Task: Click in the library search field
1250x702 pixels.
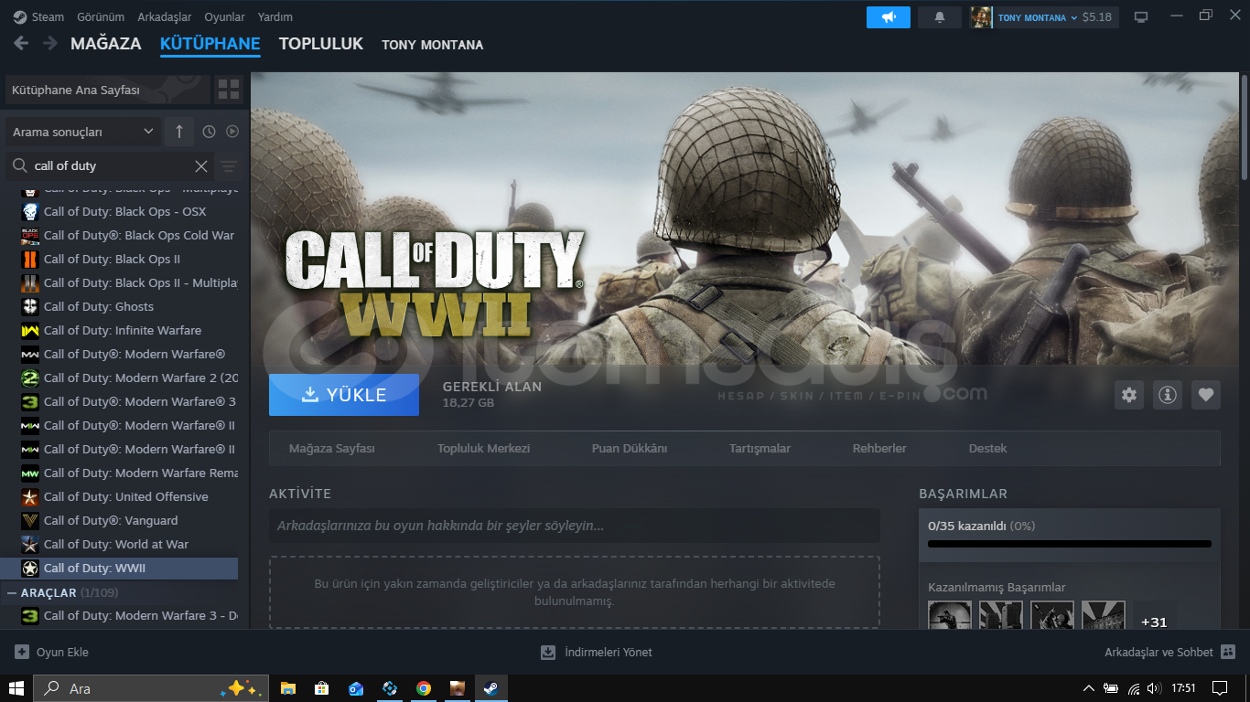Action: tap(110, 165)
